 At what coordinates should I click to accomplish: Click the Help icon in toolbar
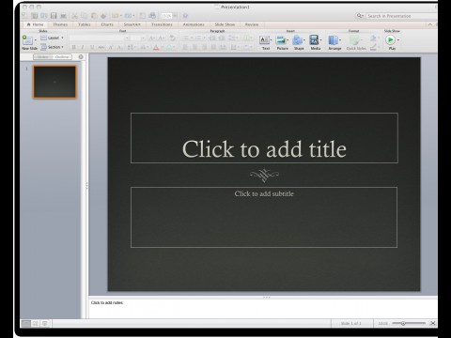(185, 16)
